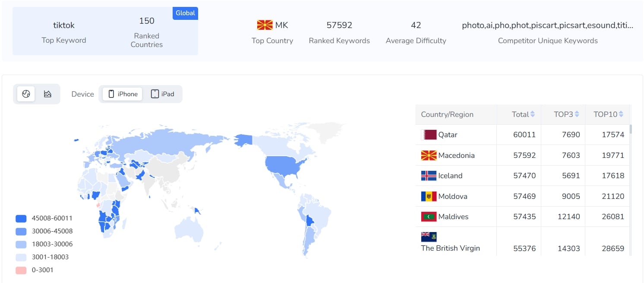644x283 pixels.
Task: Select iPad as the device
Action: 163,94
